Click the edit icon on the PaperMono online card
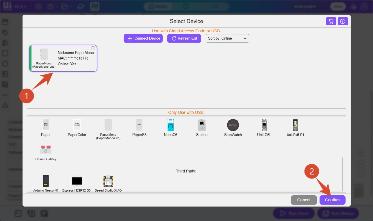373x221 pixels. (93, 48)
